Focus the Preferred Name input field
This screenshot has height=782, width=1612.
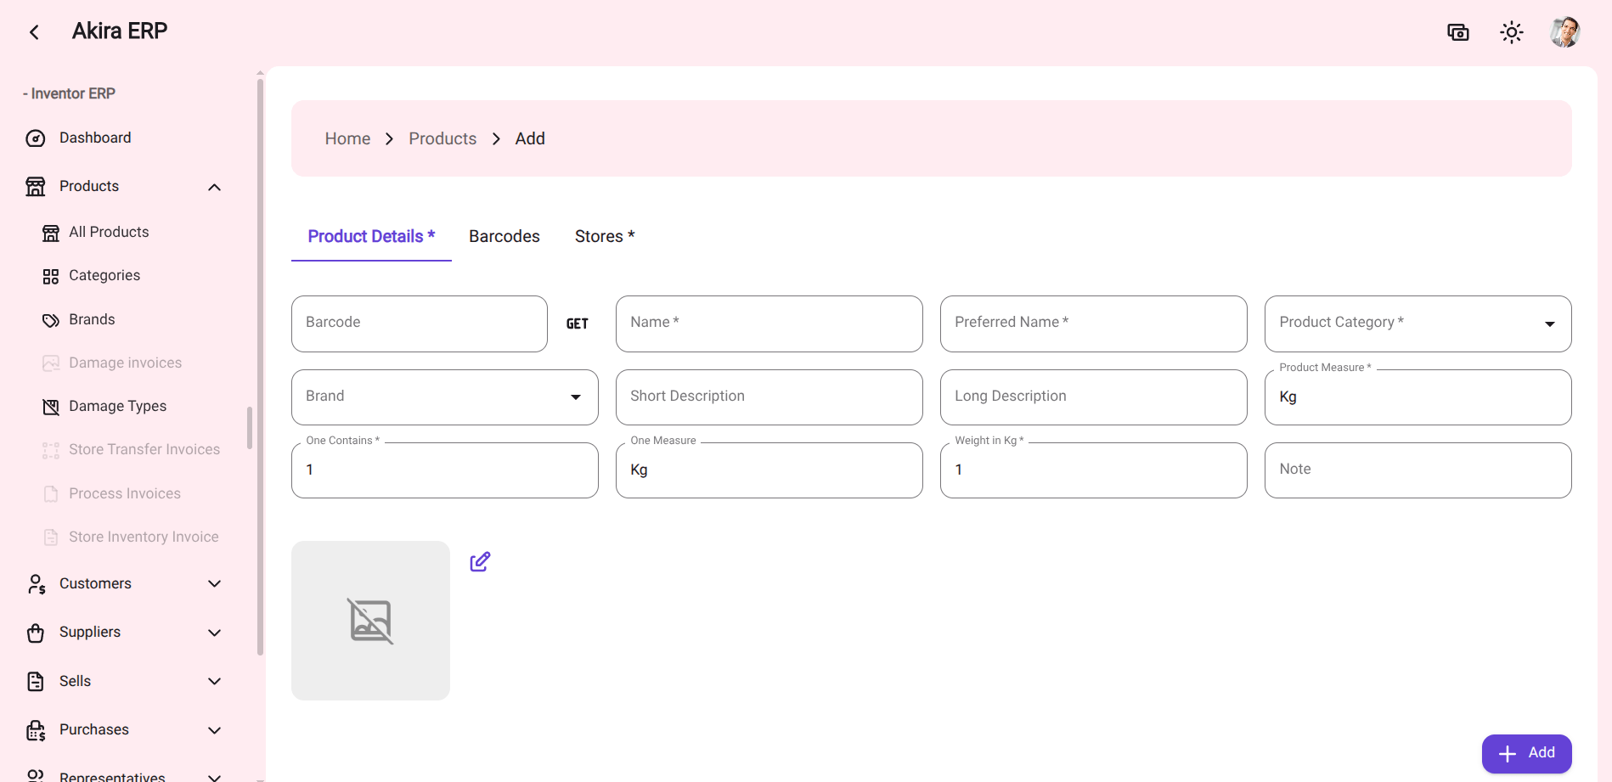1093,323
